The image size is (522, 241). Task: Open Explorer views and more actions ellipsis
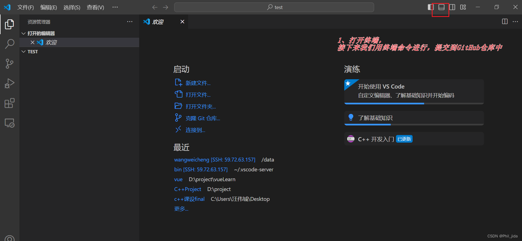[130, 22]
